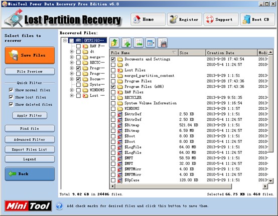Click the WINDOWS folder icon in file list
Image resolution: width=278 pixels, height=216 pixels.
(x=120, y=109)
